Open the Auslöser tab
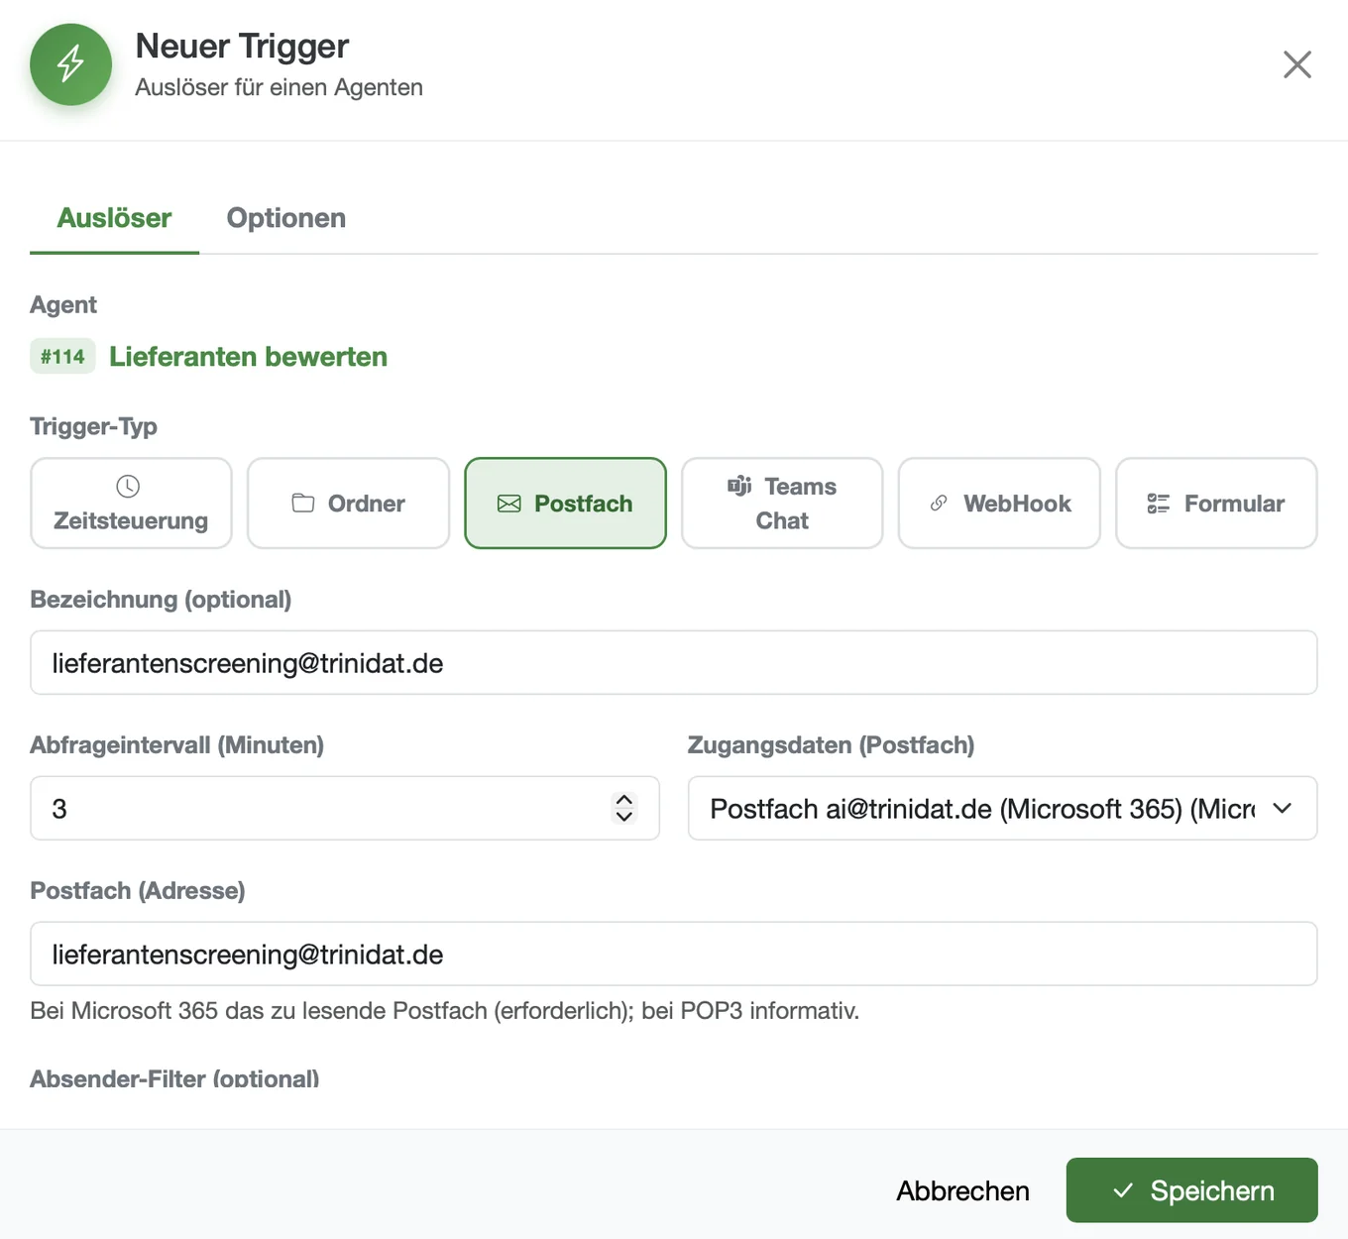 tap(114, 218)
